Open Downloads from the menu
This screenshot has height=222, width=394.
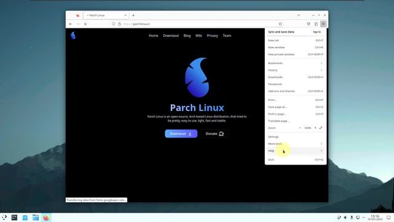(295, 77)
